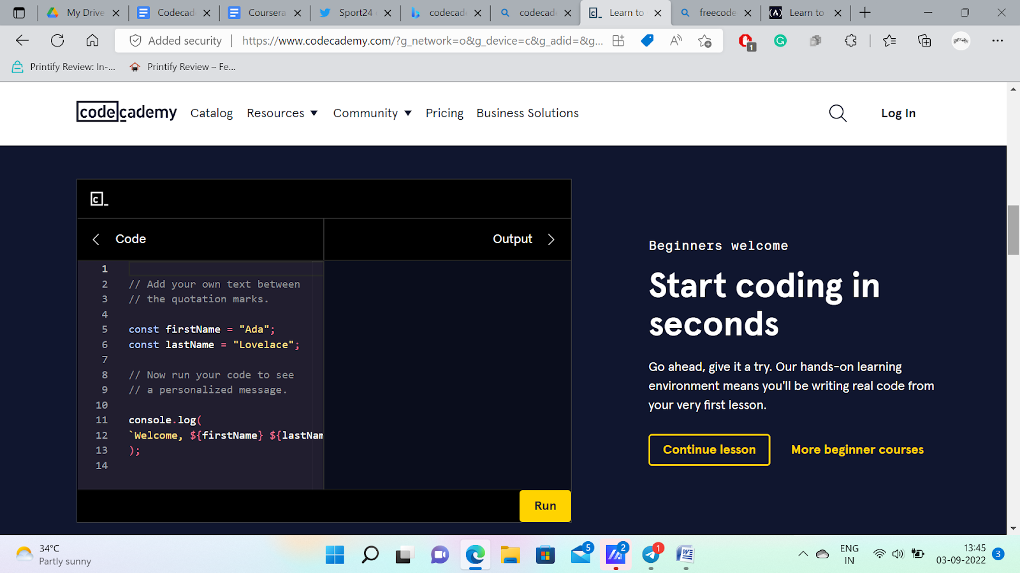Open the browser profile avatar
This screenshot has width=1020, height=573.
[x=961, y=41]
